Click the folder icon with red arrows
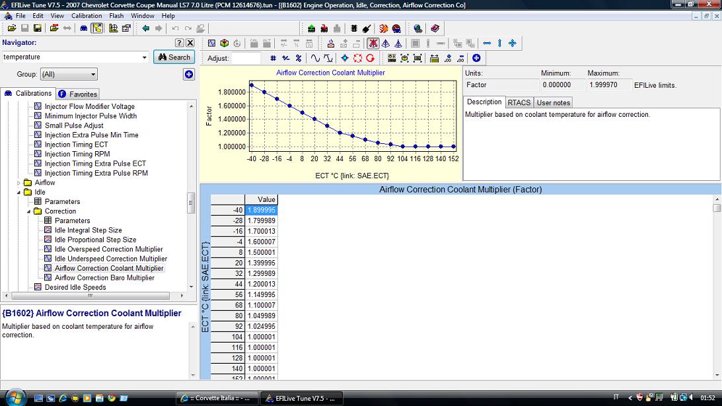The width and height of the screenshot is (722, 406). click(54, 28)
